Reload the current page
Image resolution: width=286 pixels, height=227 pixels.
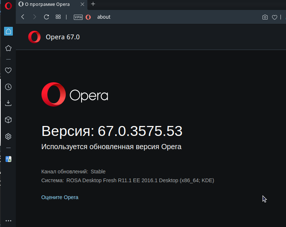(46, 17)
